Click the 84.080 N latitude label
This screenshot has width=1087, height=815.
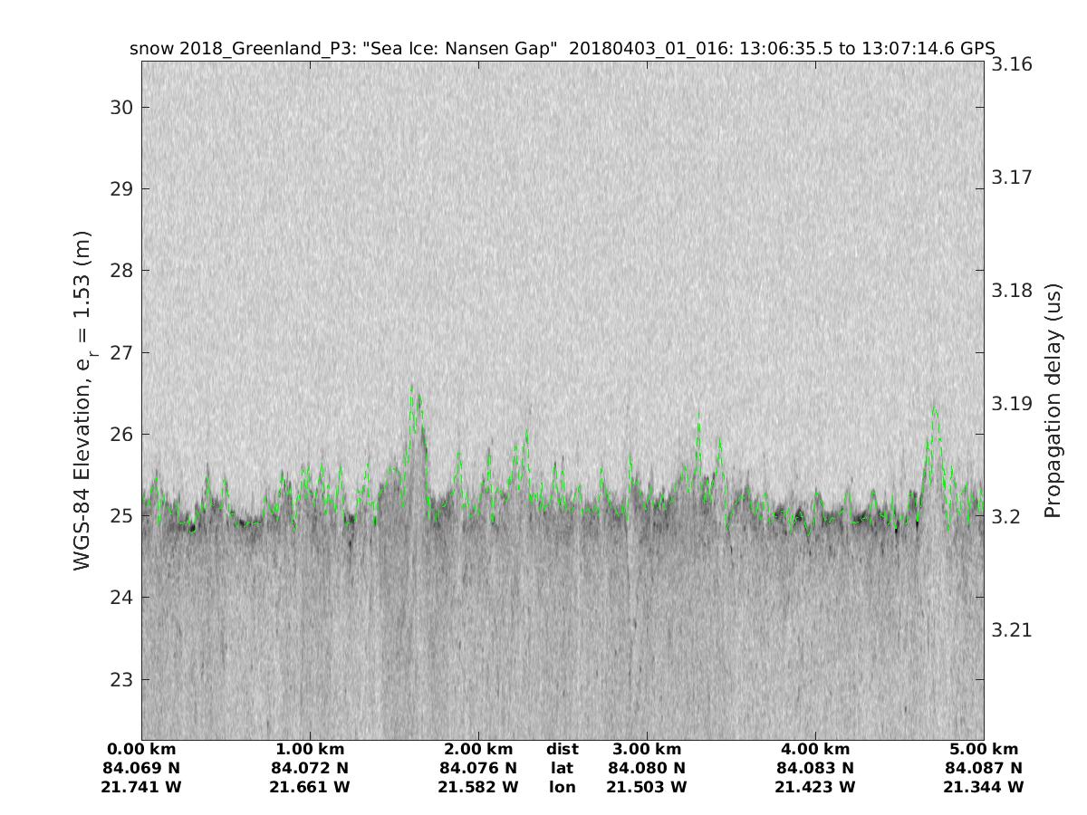(x=647, y=769)
